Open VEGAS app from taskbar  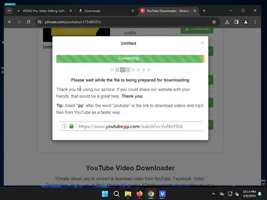click(162, 194)
